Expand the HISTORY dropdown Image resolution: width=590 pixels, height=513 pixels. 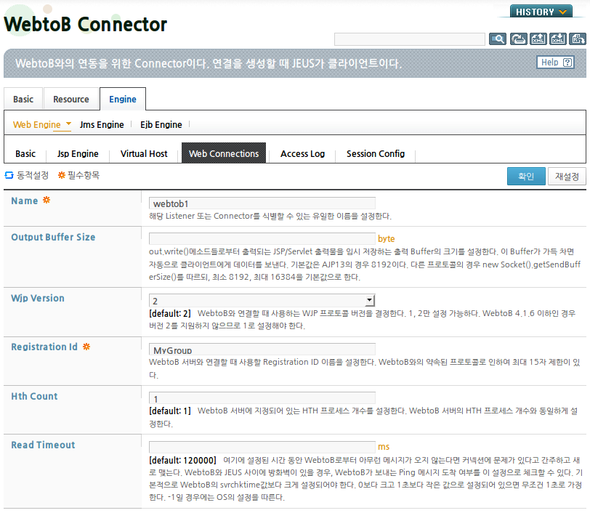541,12
